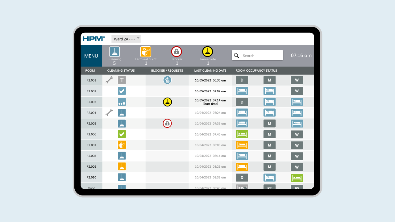Click the Immediate cleaning filter icon
395x222 pixels.
tap(208, 52)
